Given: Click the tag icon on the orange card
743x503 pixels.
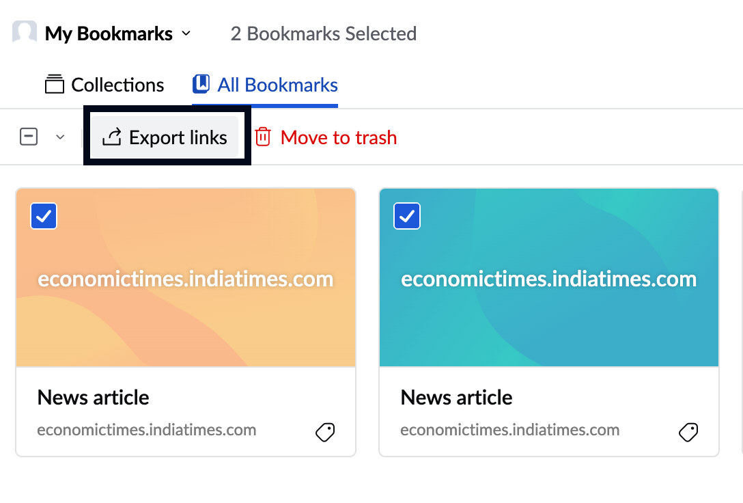Looking at the screenshot, I should coord(325,432).
